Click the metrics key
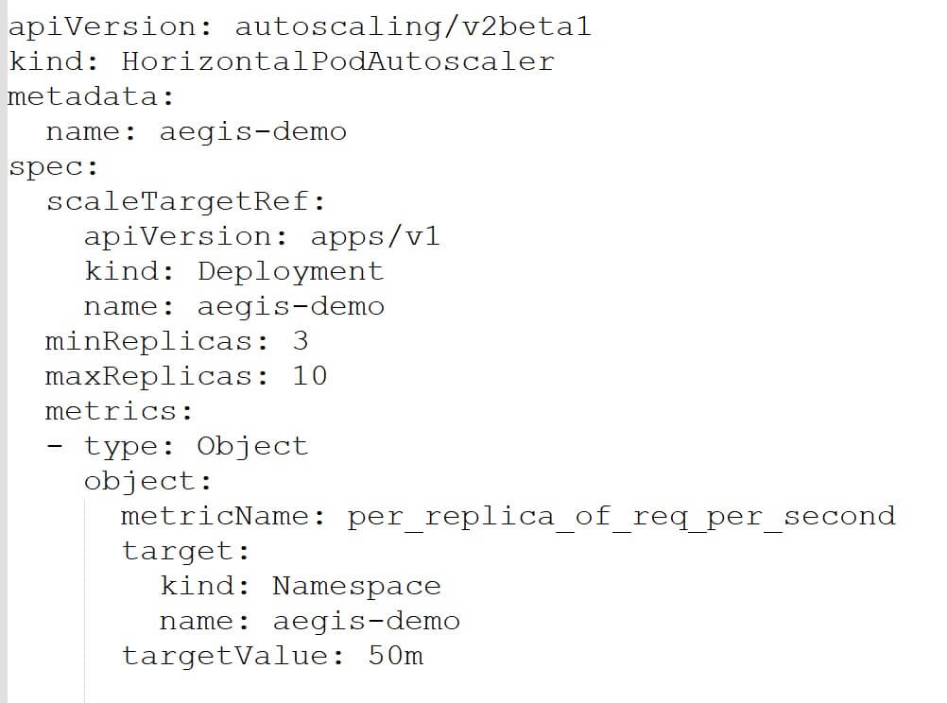Viewport: 947px width, 703px height. [119, 411]
